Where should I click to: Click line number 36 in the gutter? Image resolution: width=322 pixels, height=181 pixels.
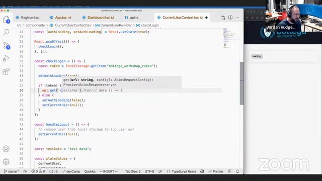(21, 90)
